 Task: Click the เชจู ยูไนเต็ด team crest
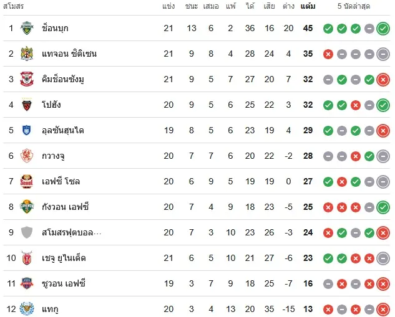click(x=27, y=258)
